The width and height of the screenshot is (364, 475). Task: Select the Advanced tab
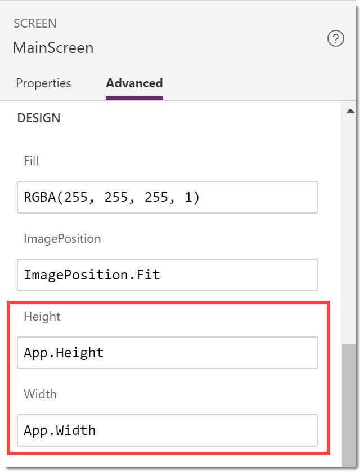pyautogui.click(x=134, y=83)
